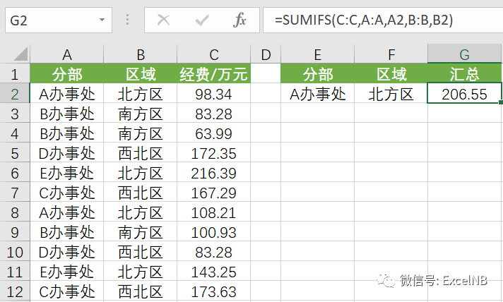
Task: Select row 5 header
Action: click(15, 153)
